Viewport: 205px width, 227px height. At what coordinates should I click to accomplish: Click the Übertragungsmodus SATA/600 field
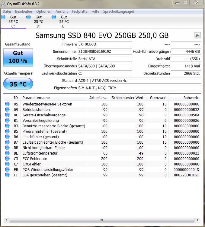click(x=105, y=66)
